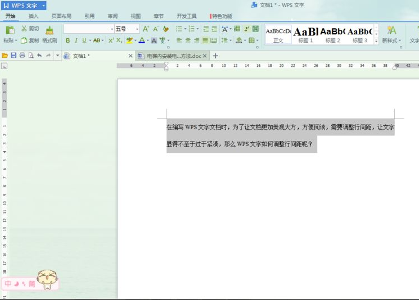419x300 pixels.
Task: Open the highlight color dropdown arrow
Action: [136, 40]
